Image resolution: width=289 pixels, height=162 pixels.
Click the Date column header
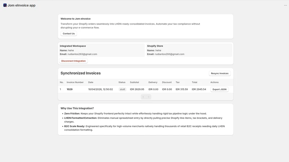[91, 82]
